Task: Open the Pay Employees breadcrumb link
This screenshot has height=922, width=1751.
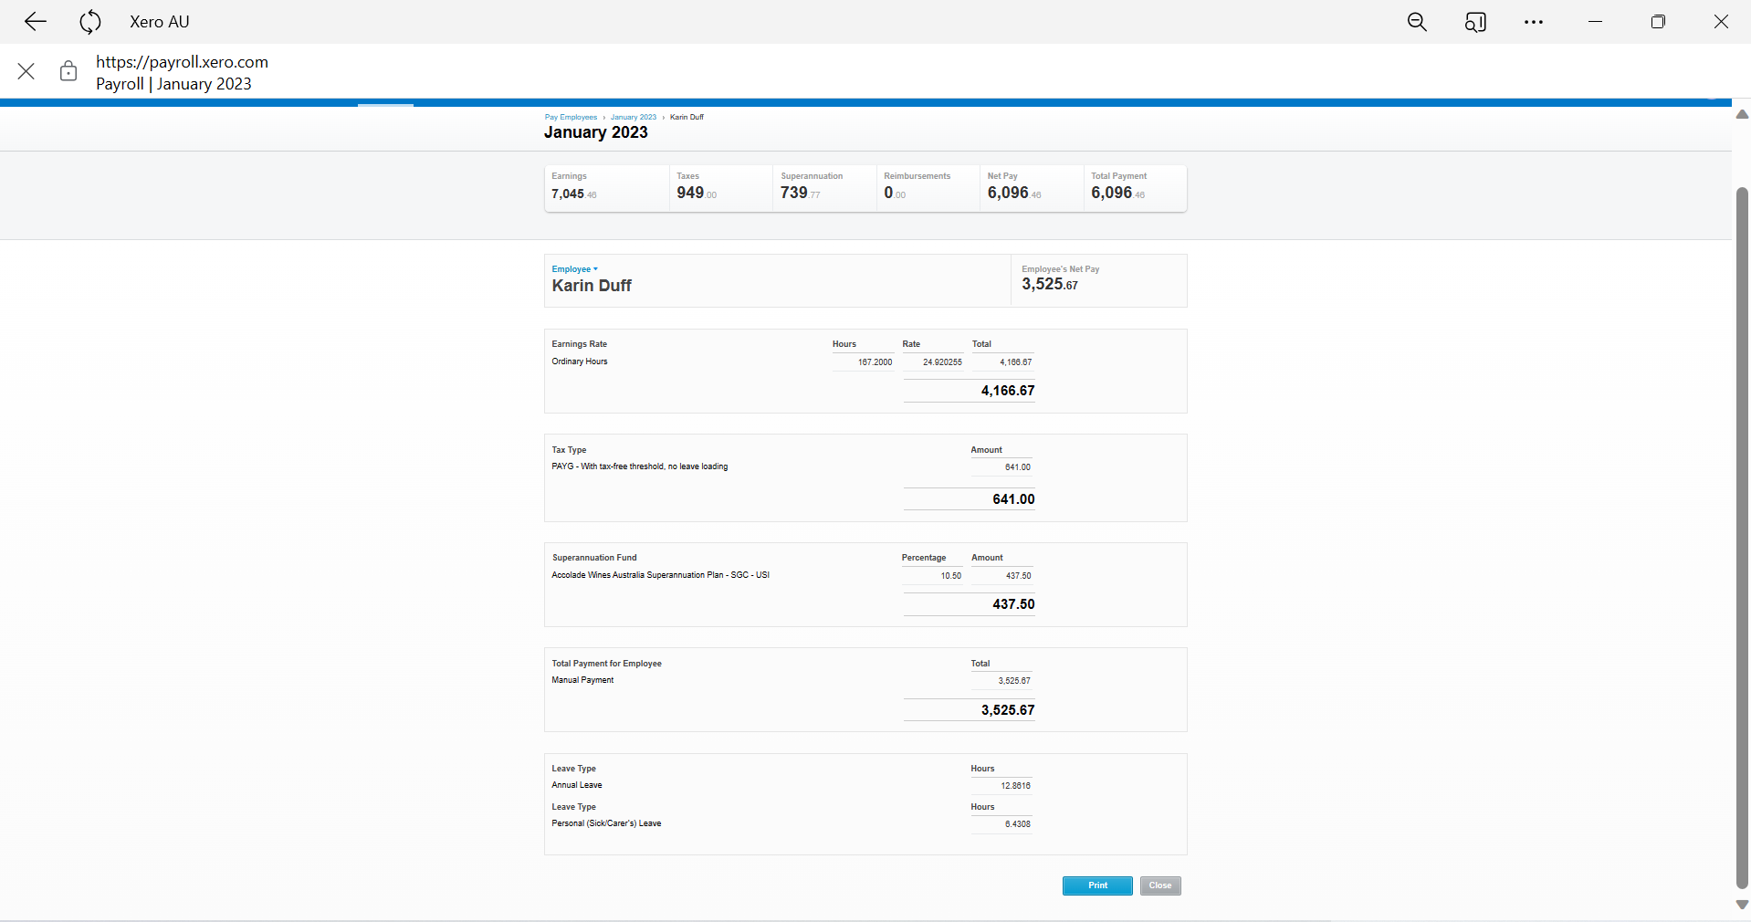Action: (x=571, y=117)
